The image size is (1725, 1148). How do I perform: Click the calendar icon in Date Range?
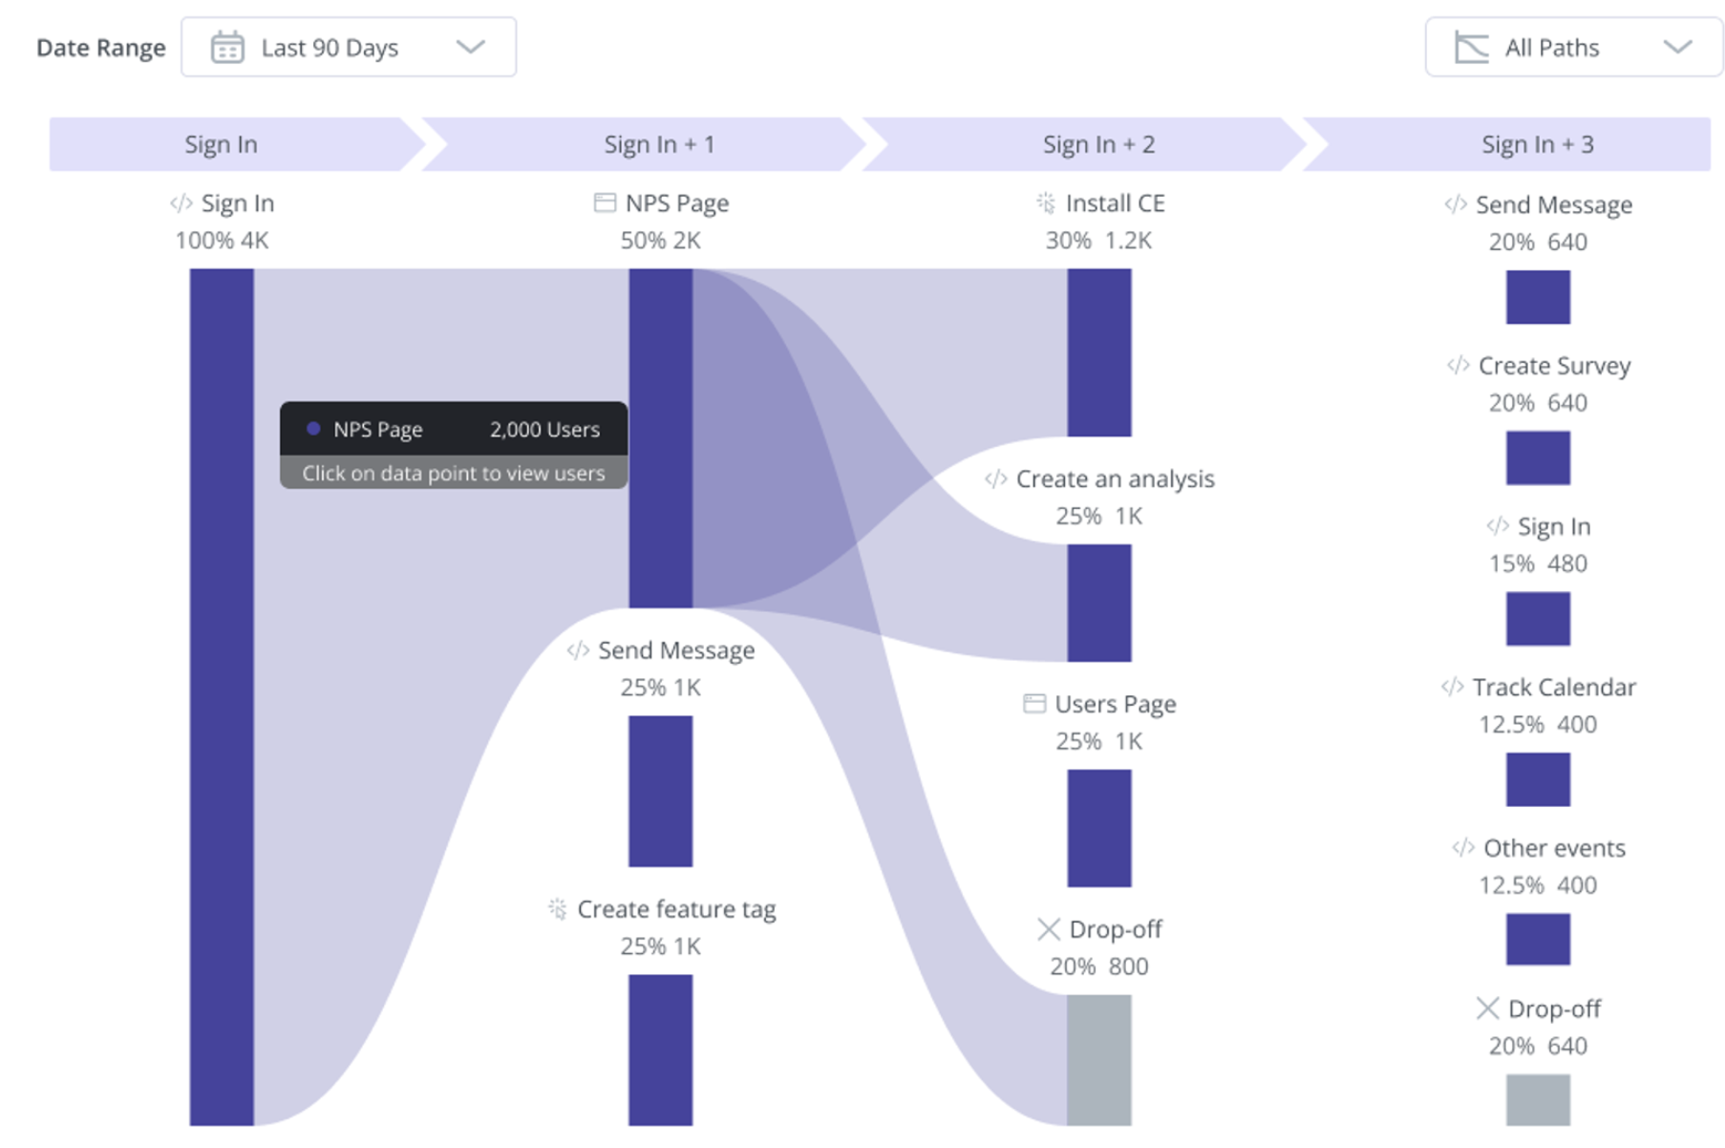[226, 48]
